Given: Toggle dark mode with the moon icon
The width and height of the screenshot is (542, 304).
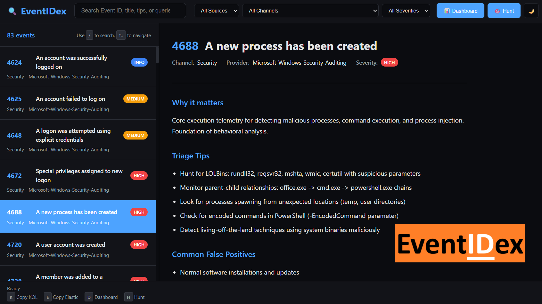Looking at the screenshot, I should coord(531,11).
